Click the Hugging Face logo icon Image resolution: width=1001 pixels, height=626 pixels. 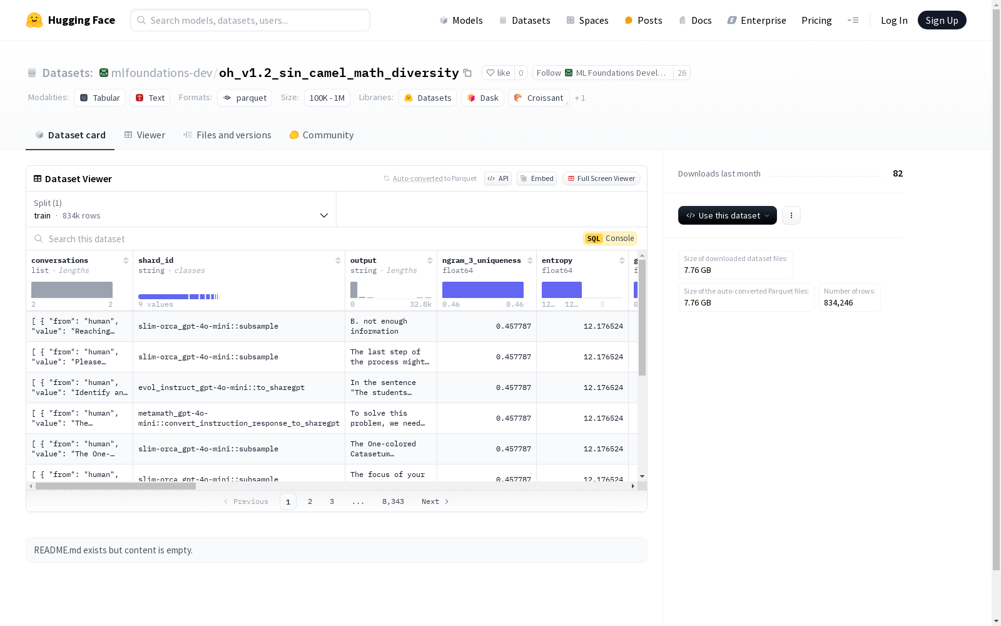coord(34,20)
